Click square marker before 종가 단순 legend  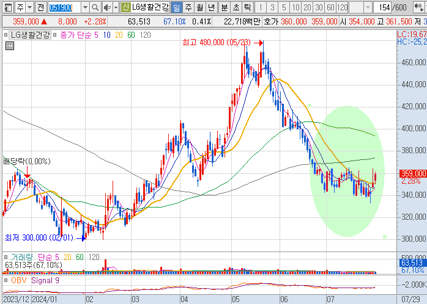54,35
